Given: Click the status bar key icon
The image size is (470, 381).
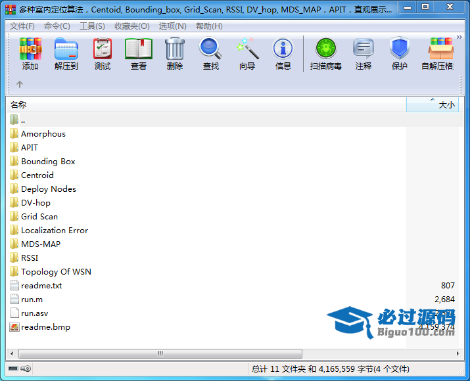Looking at the screenshot, I should (26, 369).
